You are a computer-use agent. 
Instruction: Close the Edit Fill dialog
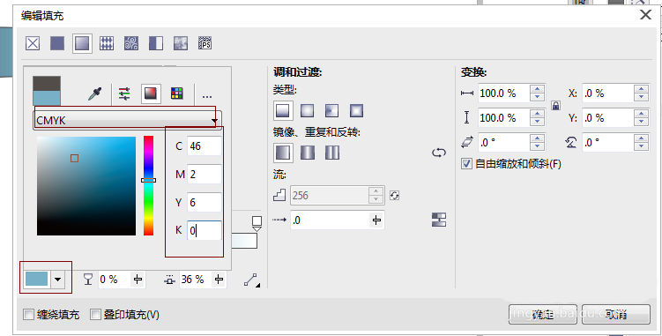click(x=645, y=15)
